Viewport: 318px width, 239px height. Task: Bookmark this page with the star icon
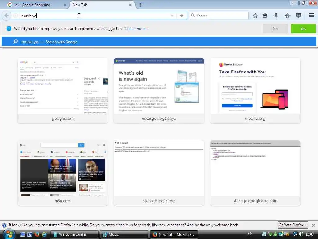tap(255, 16)
